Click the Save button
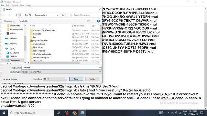Viewport: 207px width, 116px height. click(x=76, y=79)
